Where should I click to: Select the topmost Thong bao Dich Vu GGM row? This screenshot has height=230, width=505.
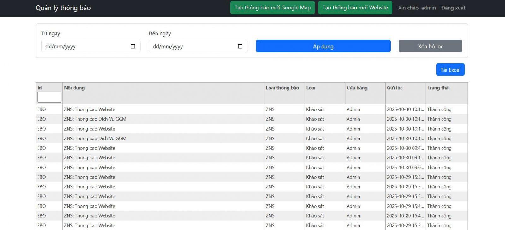coord(95,119)
